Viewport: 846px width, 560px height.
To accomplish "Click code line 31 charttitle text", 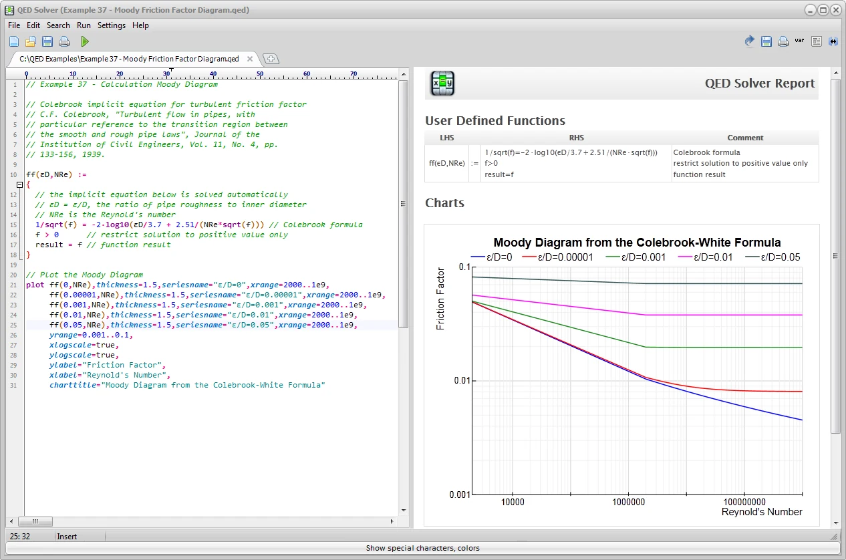I will (x=186, y=385).
